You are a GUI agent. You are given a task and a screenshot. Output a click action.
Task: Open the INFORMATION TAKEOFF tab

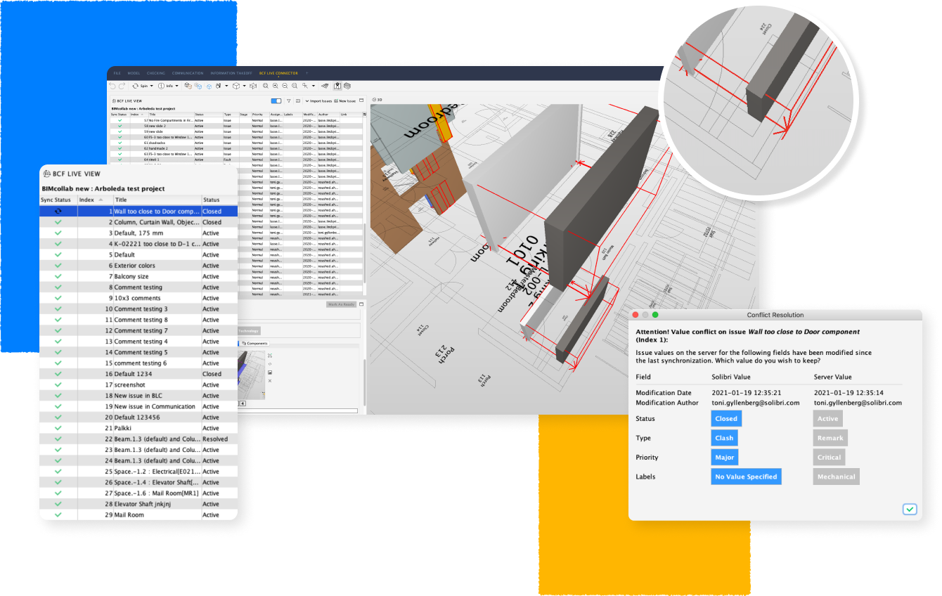pos(231,73)
